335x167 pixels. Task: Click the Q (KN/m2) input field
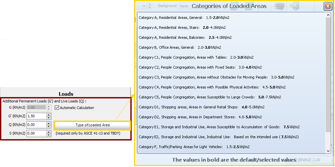coord(36,125)
